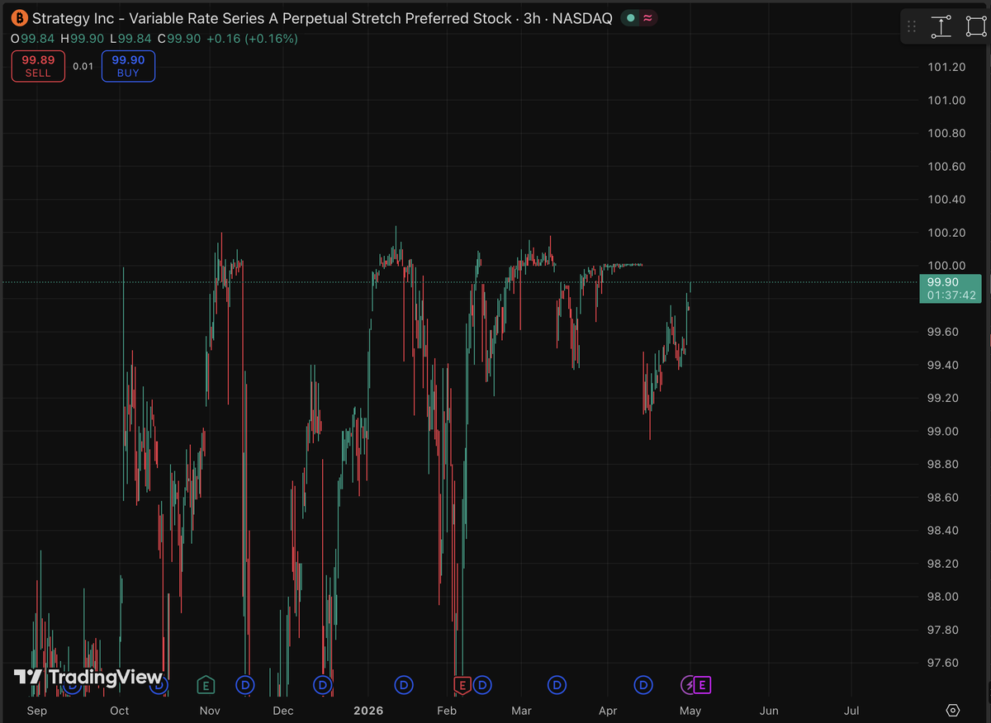Click the Dec label on time axis
The height and width of the screenshot is (723, 991).
282,711
